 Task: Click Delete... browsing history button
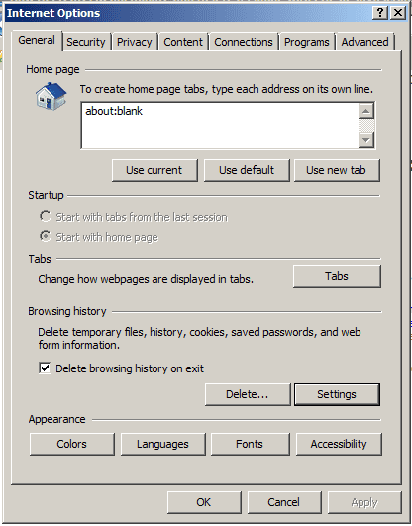pyautogui.click(x=248, y=394)
